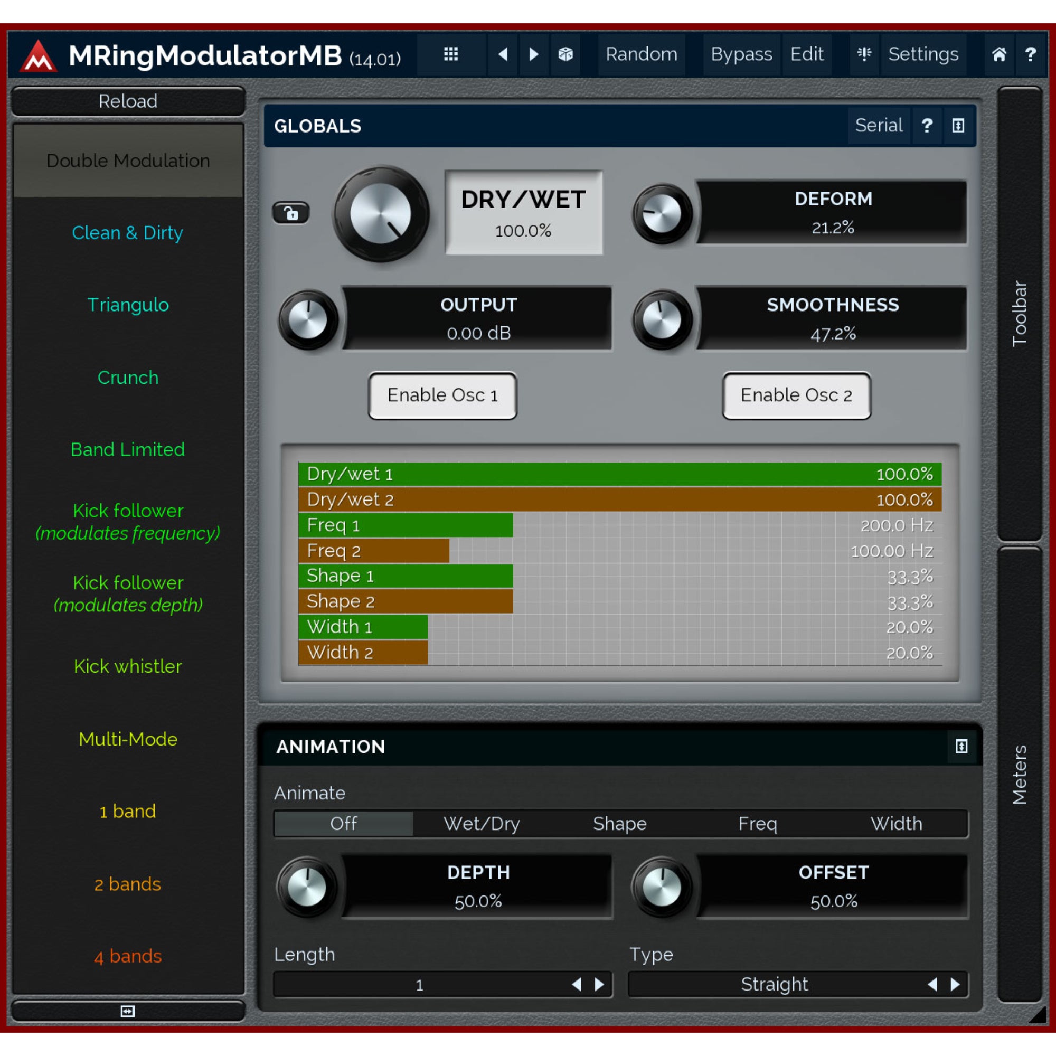Toggle the Bypass button
This screenshot has height=1056, width=1056.
(741, 54)
